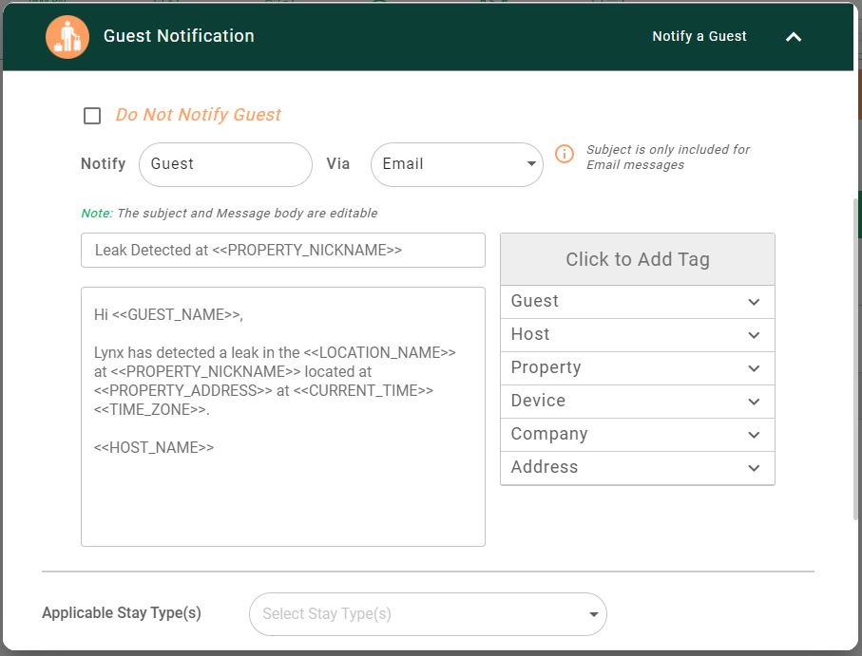The width and height of the screenshot is (862, 656).
Task: Open the Via Email dropdown
Action: pos(457,164)
